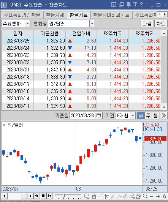
Task: Open help with the question mark icon
Action: click(141, 5)
